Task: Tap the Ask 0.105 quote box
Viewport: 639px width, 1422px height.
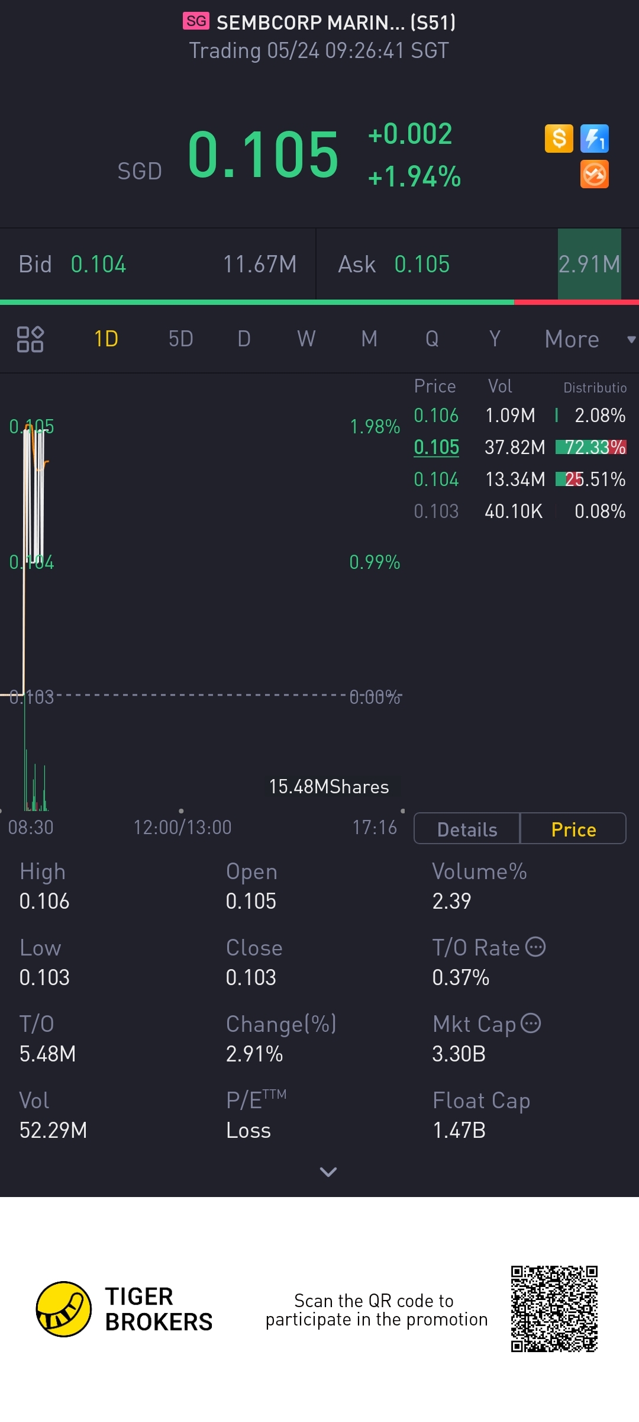Action: click(x=478, y=264)
